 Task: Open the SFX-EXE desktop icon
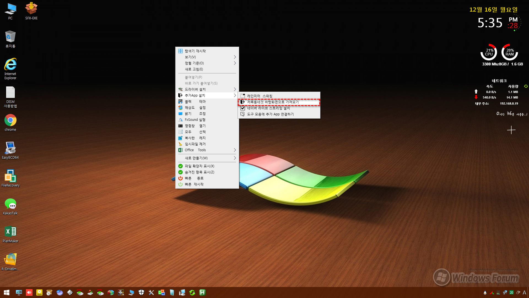(31, 11)
